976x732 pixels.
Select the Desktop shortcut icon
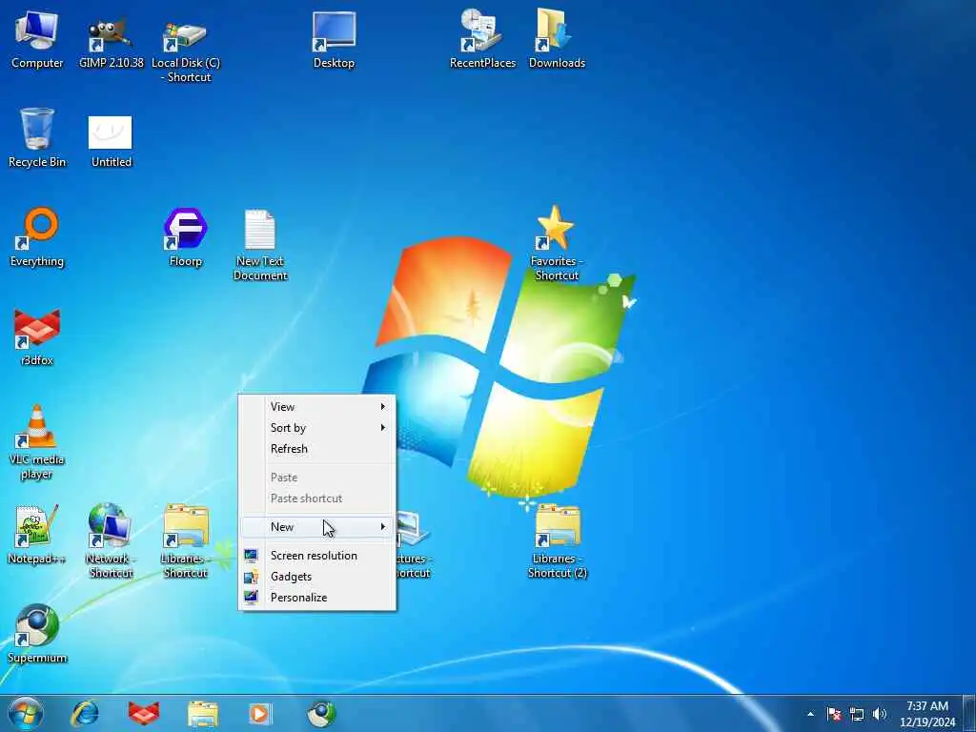pyautogui.click(x=334, y=38)
